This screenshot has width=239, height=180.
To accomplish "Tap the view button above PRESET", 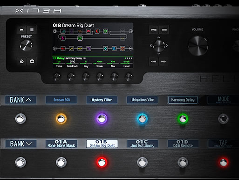I will [x=21, y=30].
